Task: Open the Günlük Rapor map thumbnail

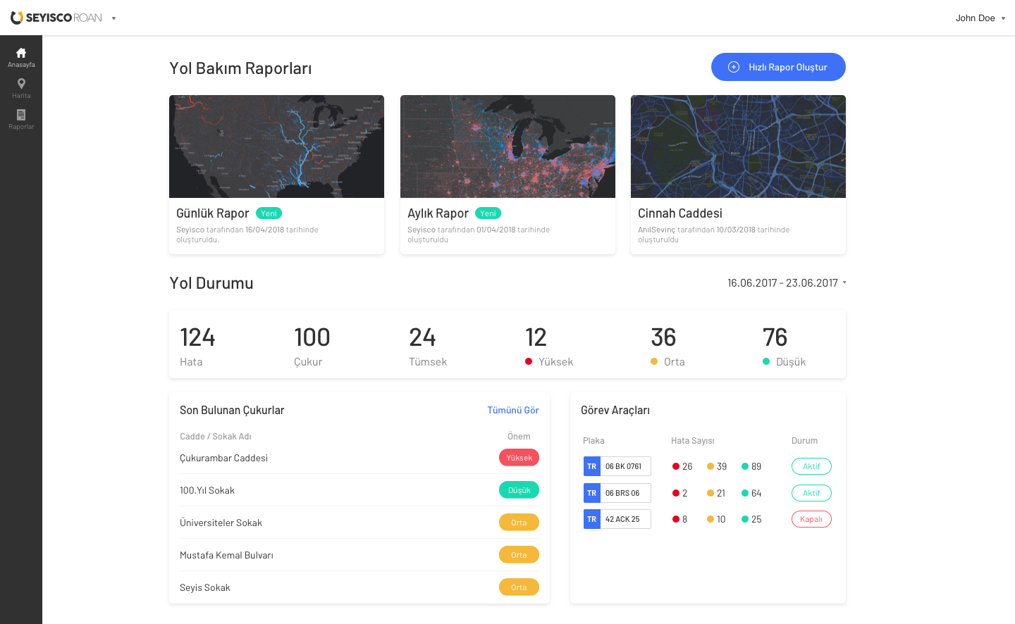Action: point(276,146)
